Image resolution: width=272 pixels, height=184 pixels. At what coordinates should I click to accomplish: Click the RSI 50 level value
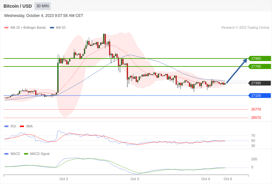click(x=253, y=141)
